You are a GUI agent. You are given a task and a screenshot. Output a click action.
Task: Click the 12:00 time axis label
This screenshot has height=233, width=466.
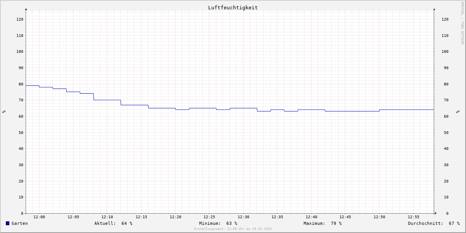point(39,217)
